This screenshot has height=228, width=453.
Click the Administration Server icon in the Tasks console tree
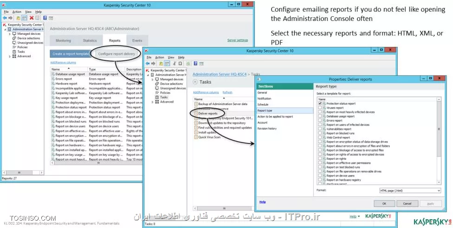tap(153, 75)
